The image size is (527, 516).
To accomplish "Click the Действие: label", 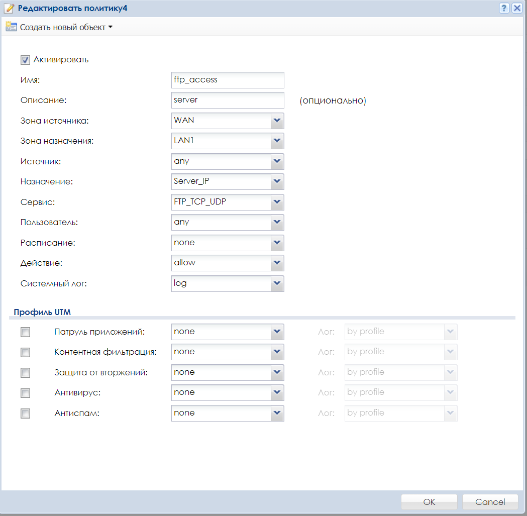I will click(x=41, y=263).
